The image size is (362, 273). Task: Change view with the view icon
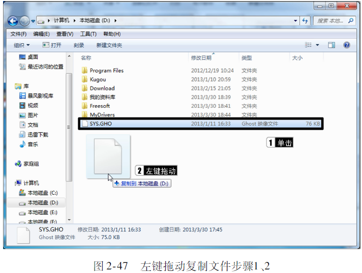[308, 45]
